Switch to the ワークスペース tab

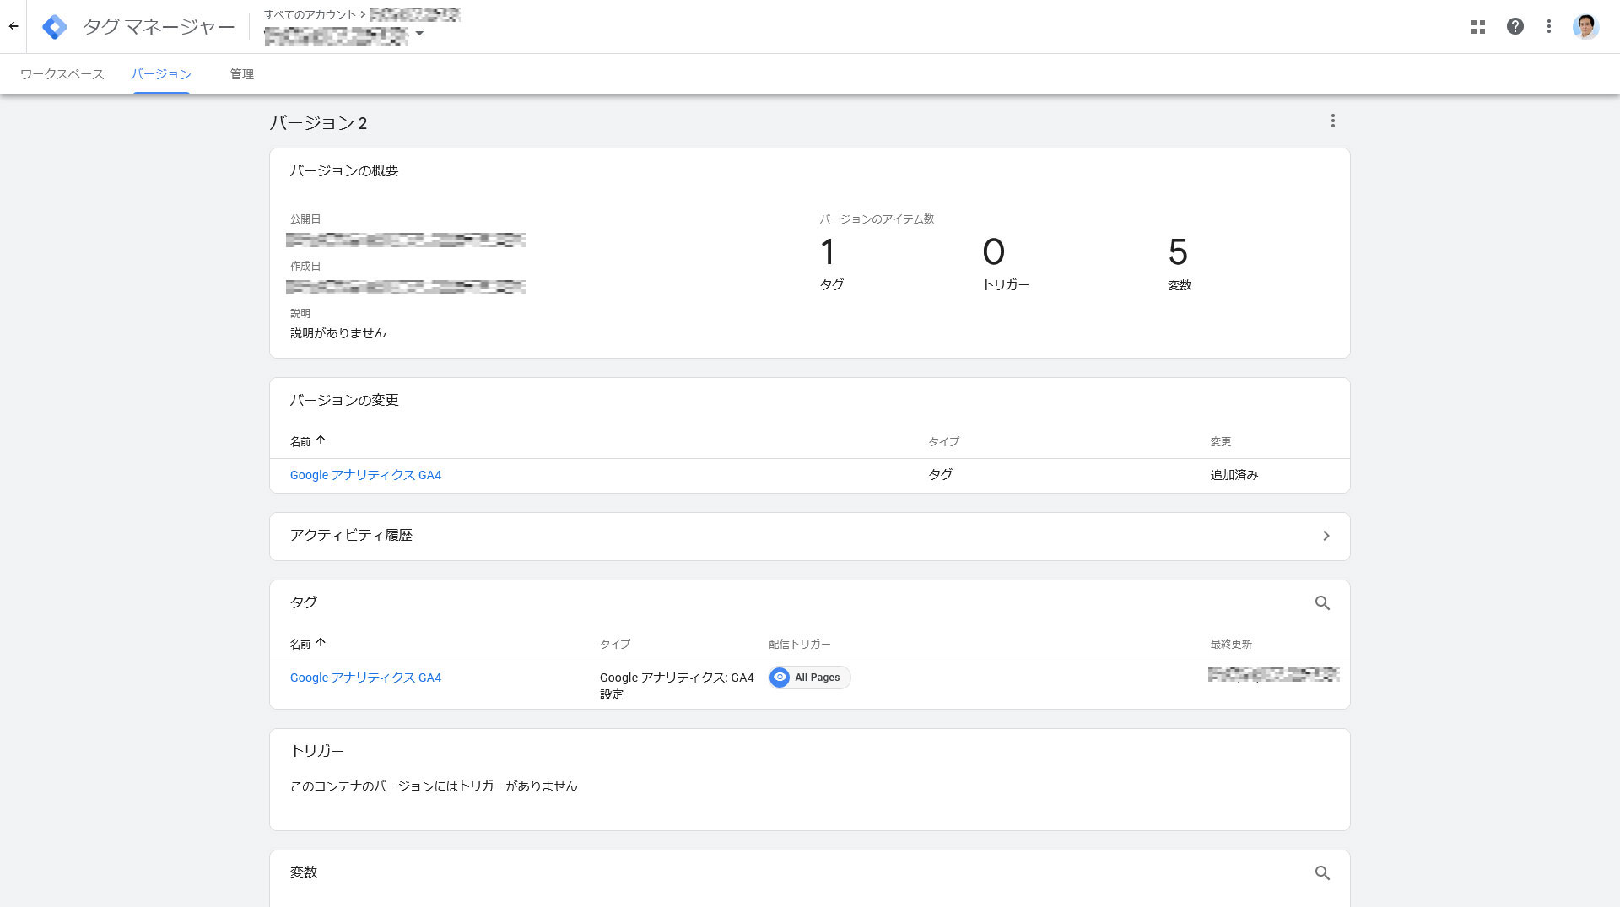[x=62, y=74]
